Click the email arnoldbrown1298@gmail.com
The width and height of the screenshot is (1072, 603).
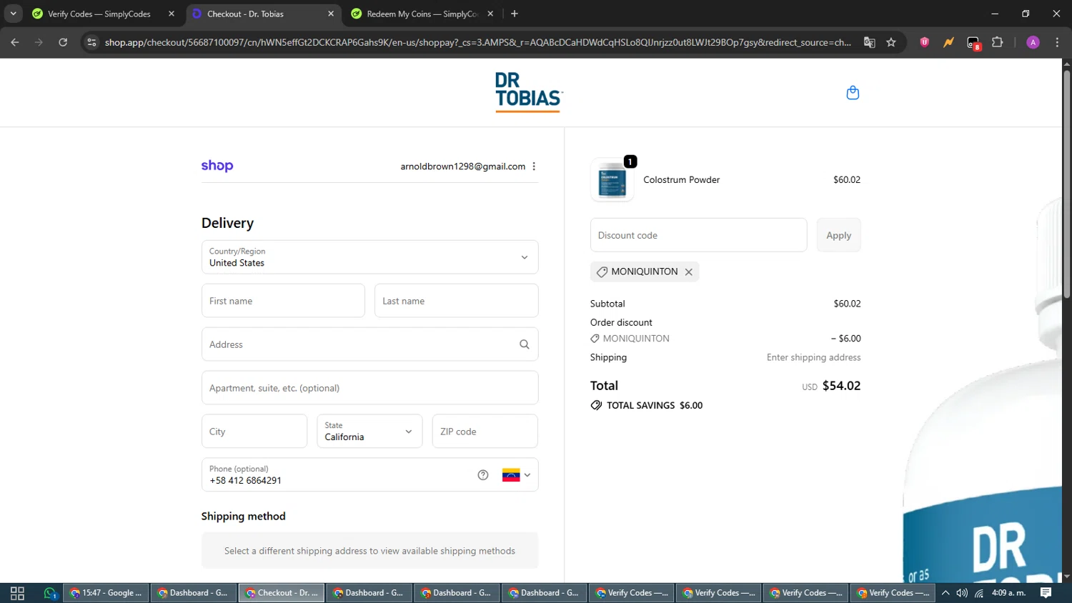pyautogui.click(x=462, y=166)
